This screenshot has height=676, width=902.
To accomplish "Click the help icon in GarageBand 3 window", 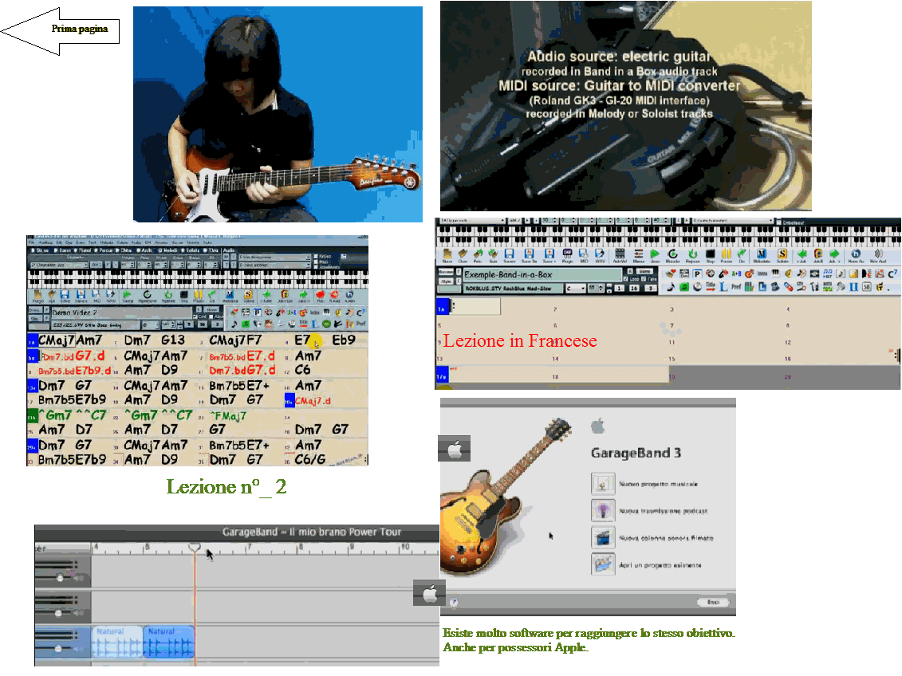I will pyautogui.click(x=454, y=602).
